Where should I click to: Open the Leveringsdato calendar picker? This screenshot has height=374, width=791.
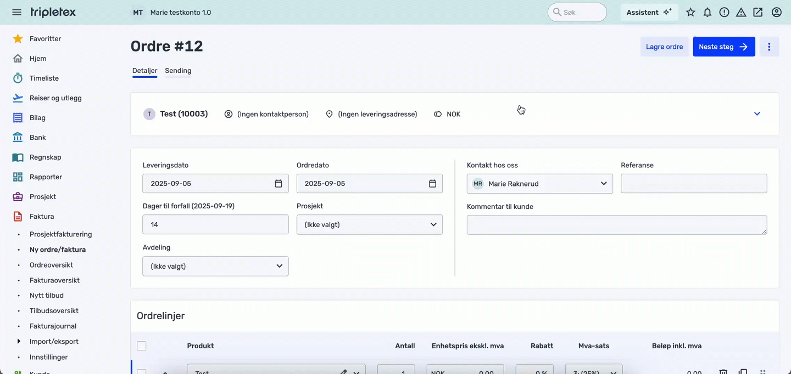pos(278,184)
